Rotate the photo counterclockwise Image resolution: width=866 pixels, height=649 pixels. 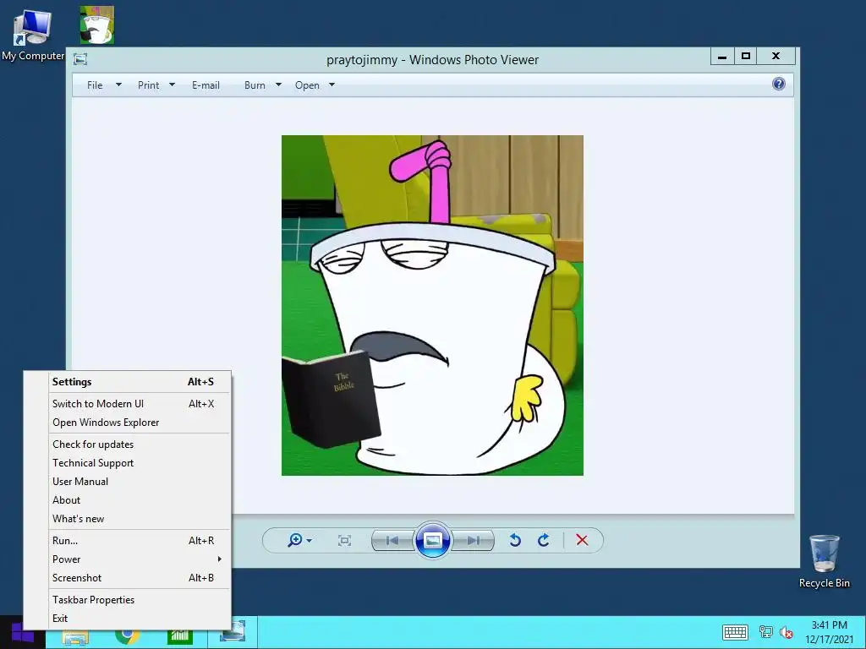pyautogui.click(x=515, y=540)
